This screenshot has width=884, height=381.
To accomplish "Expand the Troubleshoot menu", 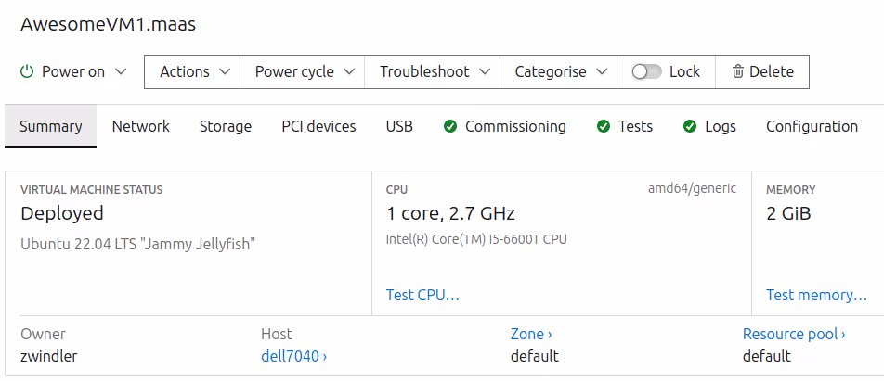I will coord(433,71).
